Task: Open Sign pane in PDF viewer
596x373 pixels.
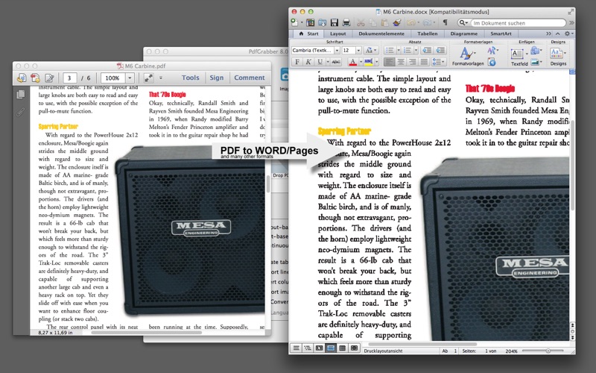Action: point(217,78)
